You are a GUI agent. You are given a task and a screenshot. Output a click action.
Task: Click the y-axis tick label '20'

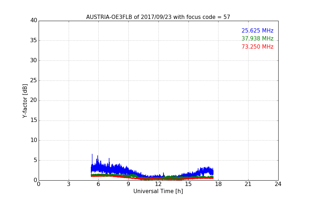point(34,100)
